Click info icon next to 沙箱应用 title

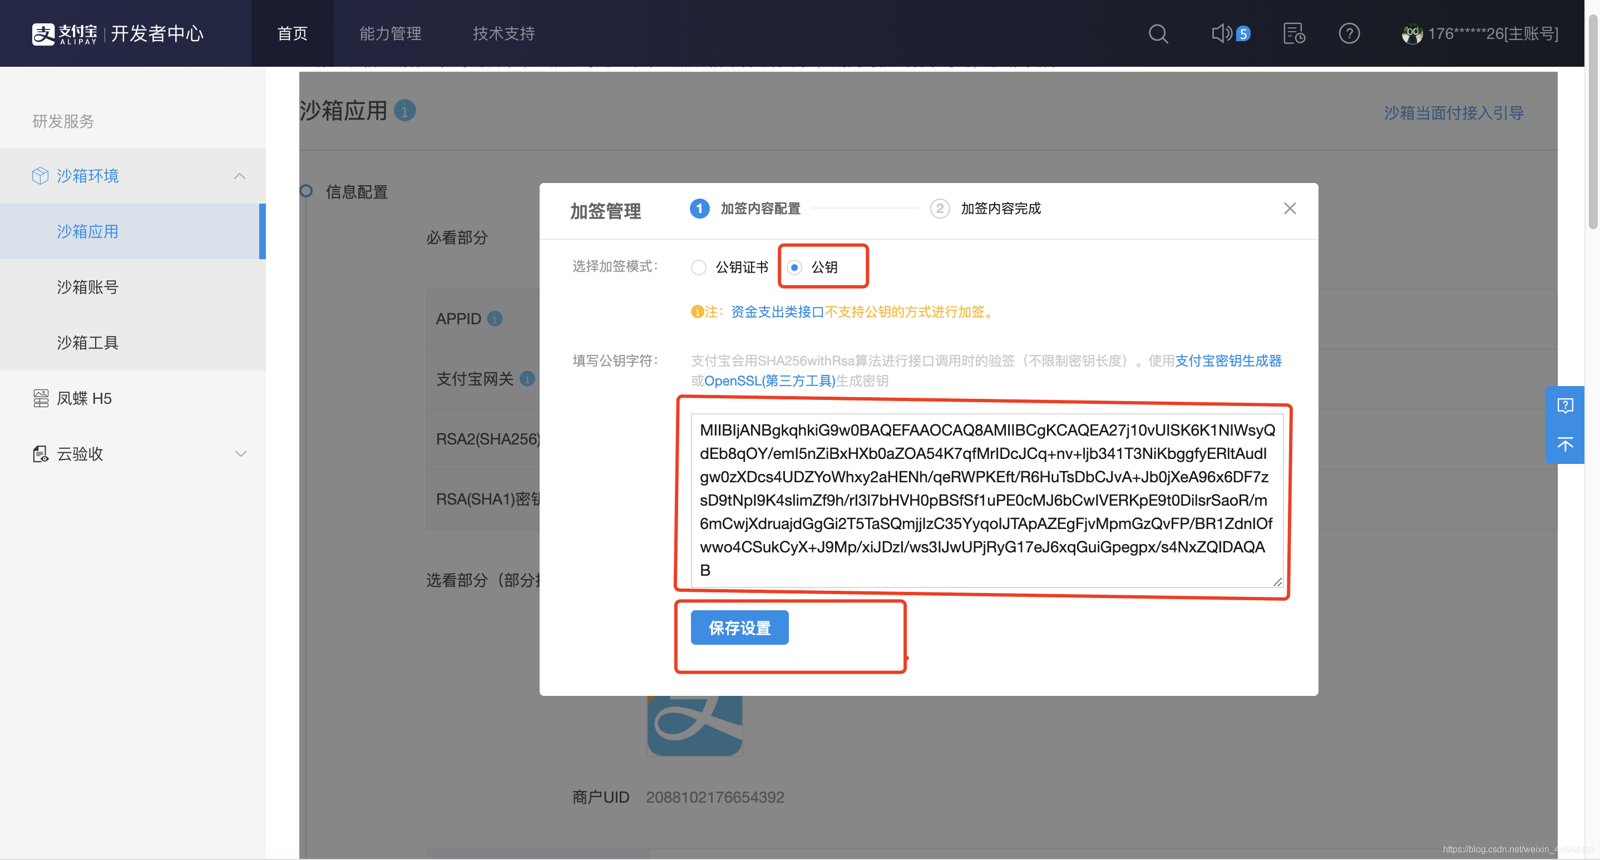coord(405,111)
